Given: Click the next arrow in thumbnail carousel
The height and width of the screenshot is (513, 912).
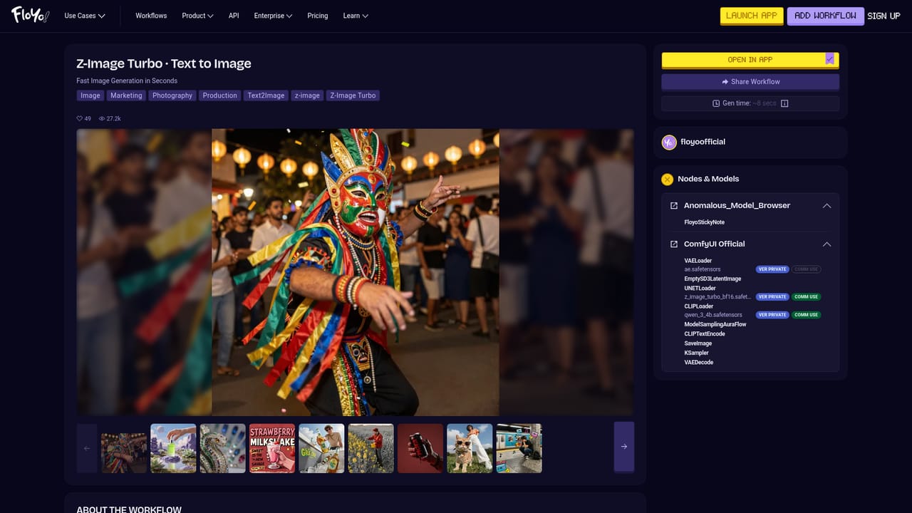Looking at the screenshot, I should pyautogui.click(x=624, y=447).
